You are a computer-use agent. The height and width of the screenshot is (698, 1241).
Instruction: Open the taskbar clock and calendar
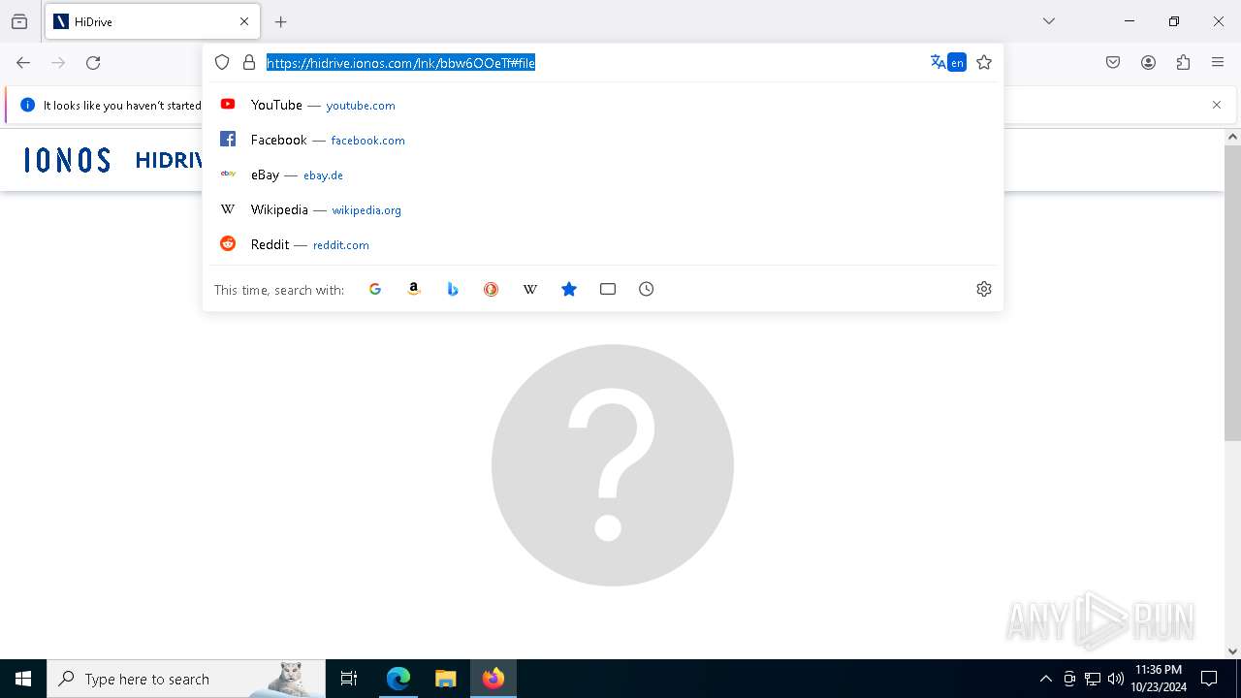tap(1159, 679)
